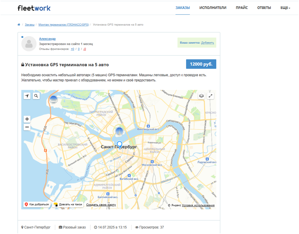The height and width of the screenshot is (234, 299).
Task: Activate map geolocation arrow button
Action: (27, 96)
